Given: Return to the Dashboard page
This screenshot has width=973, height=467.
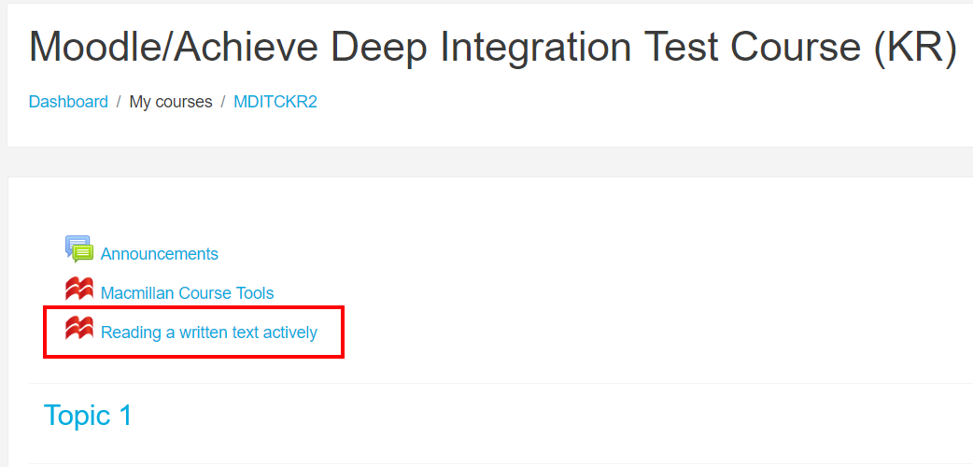Looking at the screenshot, I should pyautogui.click(x=68, y=102).
